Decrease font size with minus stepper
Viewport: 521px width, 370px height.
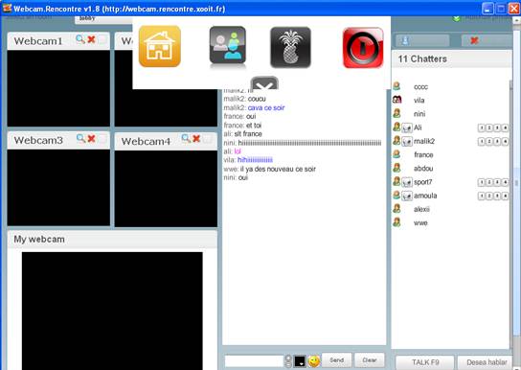pyautogui.click(x=288, y=364)
